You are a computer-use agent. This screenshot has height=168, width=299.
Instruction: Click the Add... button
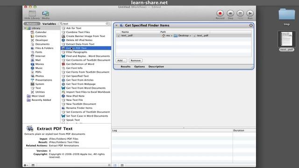coord(121,61)
